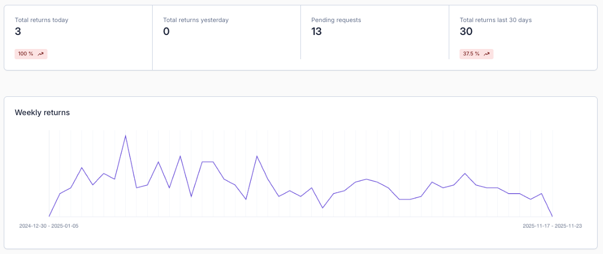
Task: Click the 0 value under Total returns yesterday
Action: pyautogui.click(x=166, y=31)
